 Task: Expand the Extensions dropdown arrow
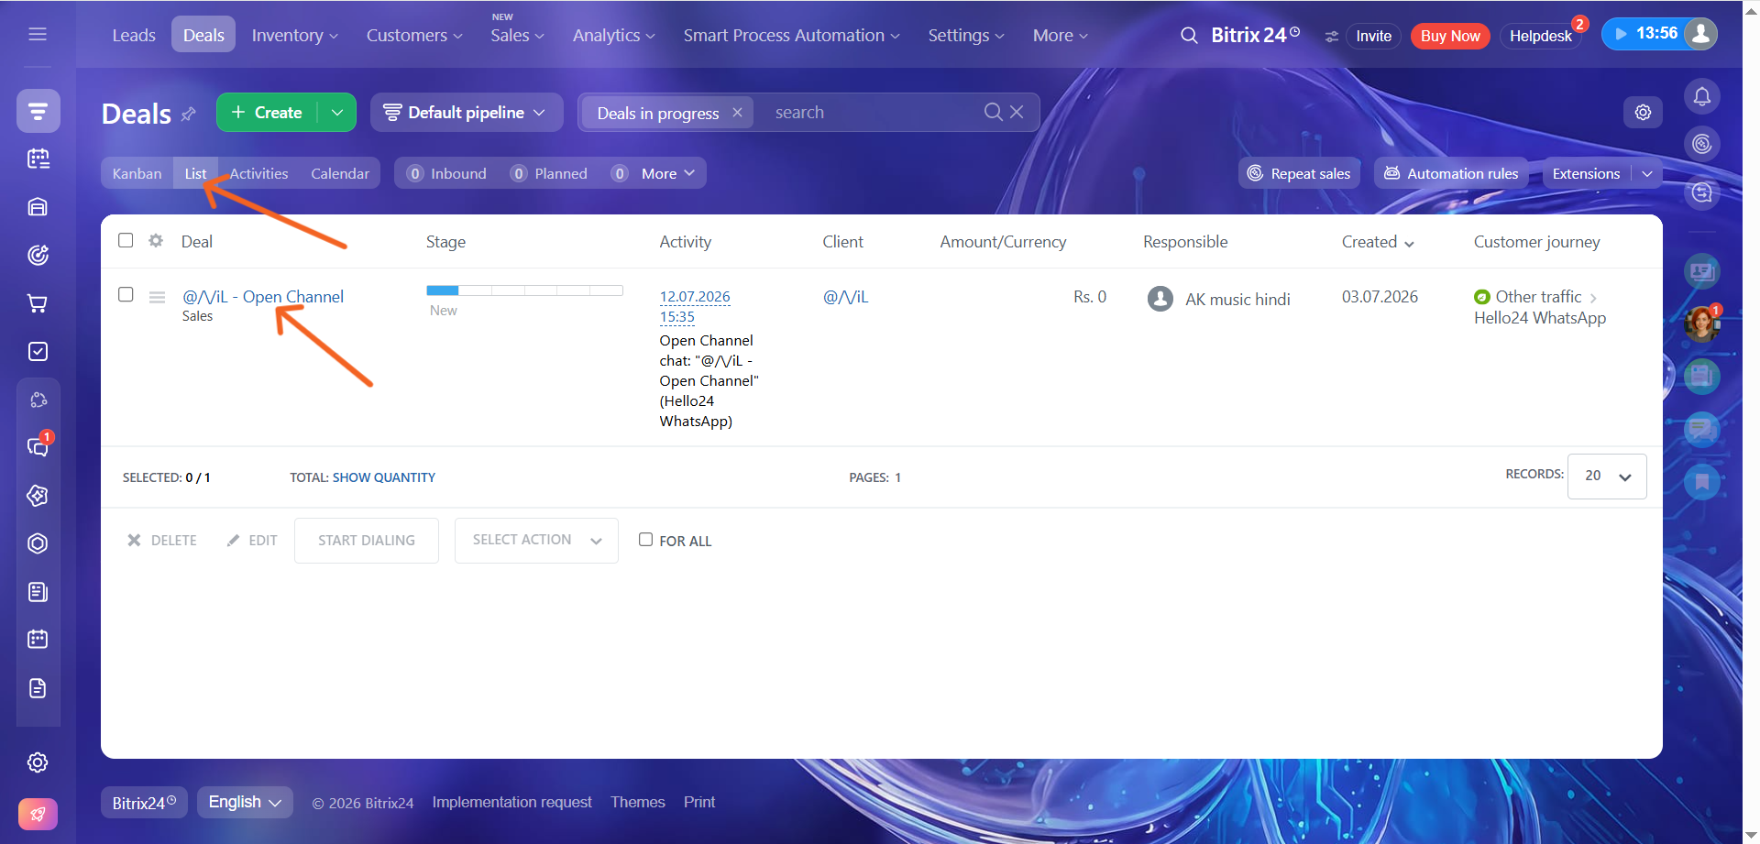click(x=1647, y=173)
